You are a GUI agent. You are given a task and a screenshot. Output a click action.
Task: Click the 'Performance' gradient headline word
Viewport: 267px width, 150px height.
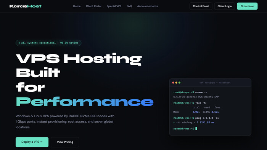tap(85, 102)
